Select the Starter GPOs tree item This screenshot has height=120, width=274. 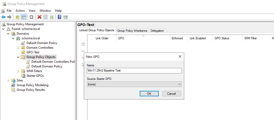(35, 76)
